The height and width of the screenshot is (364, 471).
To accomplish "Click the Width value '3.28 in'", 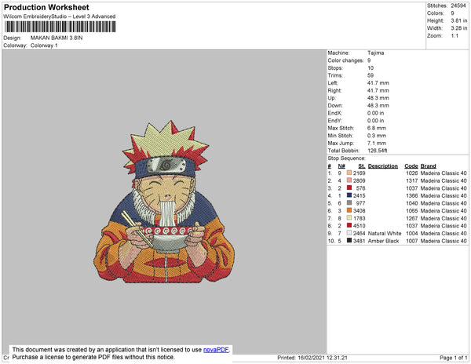I will pyautogui.click(x=458, y=28).
